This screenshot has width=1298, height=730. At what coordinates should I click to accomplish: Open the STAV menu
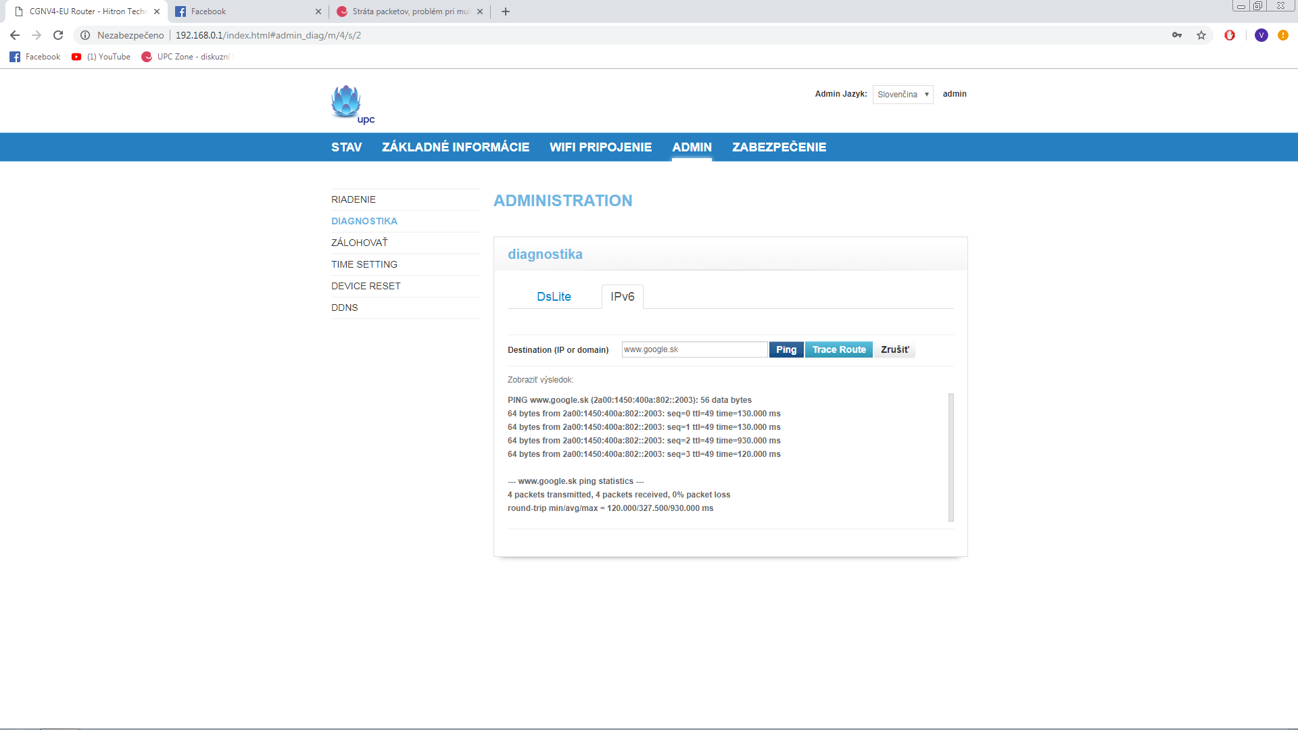click(346, 147)
